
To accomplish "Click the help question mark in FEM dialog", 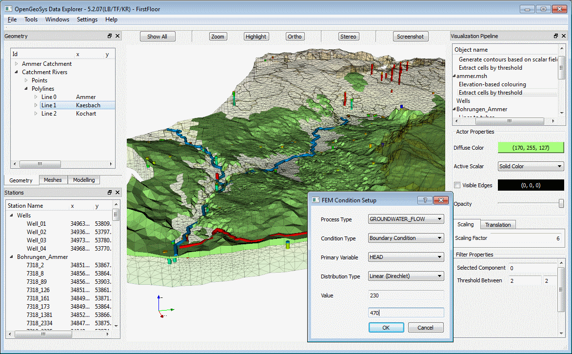I will (425, 200).
